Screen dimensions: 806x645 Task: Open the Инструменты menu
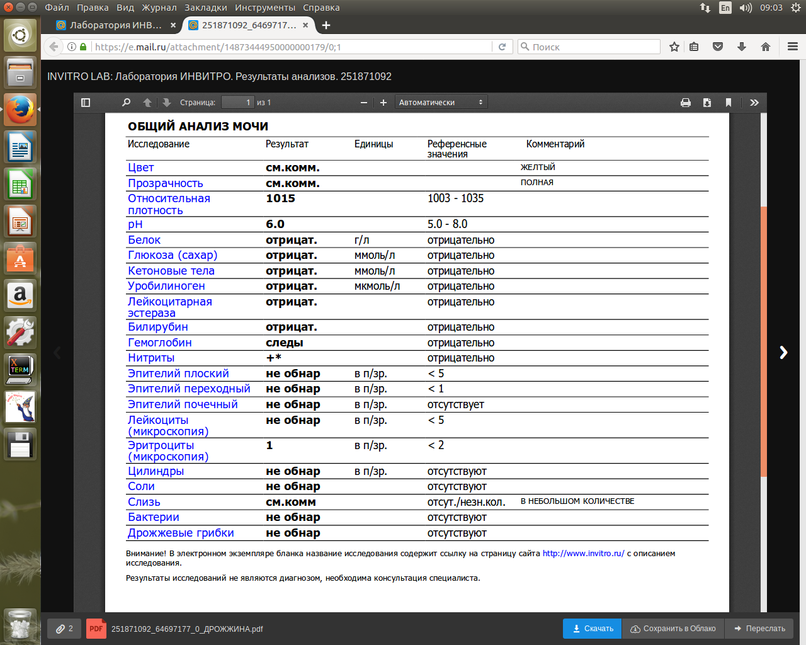pos(265,8)
